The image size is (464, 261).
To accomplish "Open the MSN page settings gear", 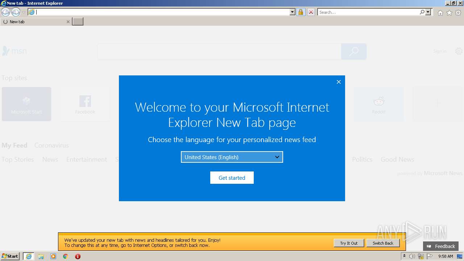I will 459,51.
